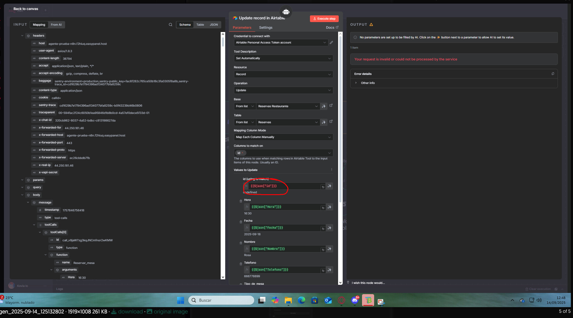Open Discord from the Windows taskbar
573x318 pixels.
click(355, 300)
